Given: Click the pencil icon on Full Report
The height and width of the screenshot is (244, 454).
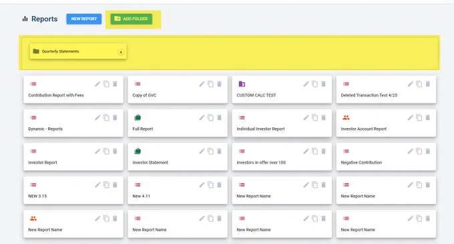Looking at the screenshot, I should point(202,117).
